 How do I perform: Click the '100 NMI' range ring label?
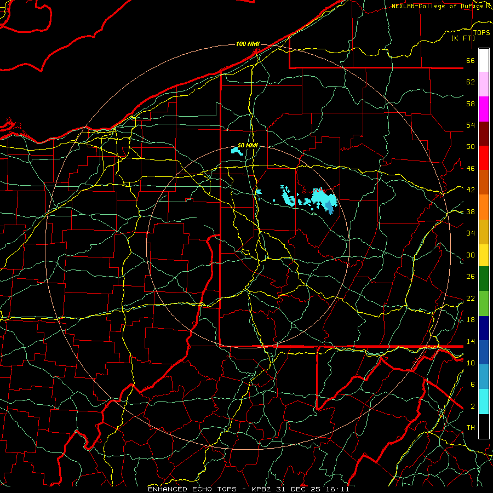(248, 44)
